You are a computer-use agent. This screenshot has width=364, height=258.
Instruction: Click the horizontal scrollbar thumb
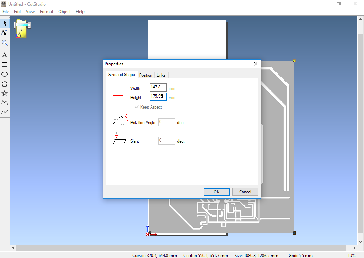[181, 248]
